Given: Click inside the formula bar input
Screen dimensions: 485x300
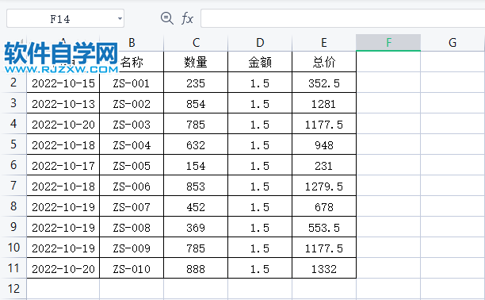Looking at the screenshot, I should [x=342, y=18].
